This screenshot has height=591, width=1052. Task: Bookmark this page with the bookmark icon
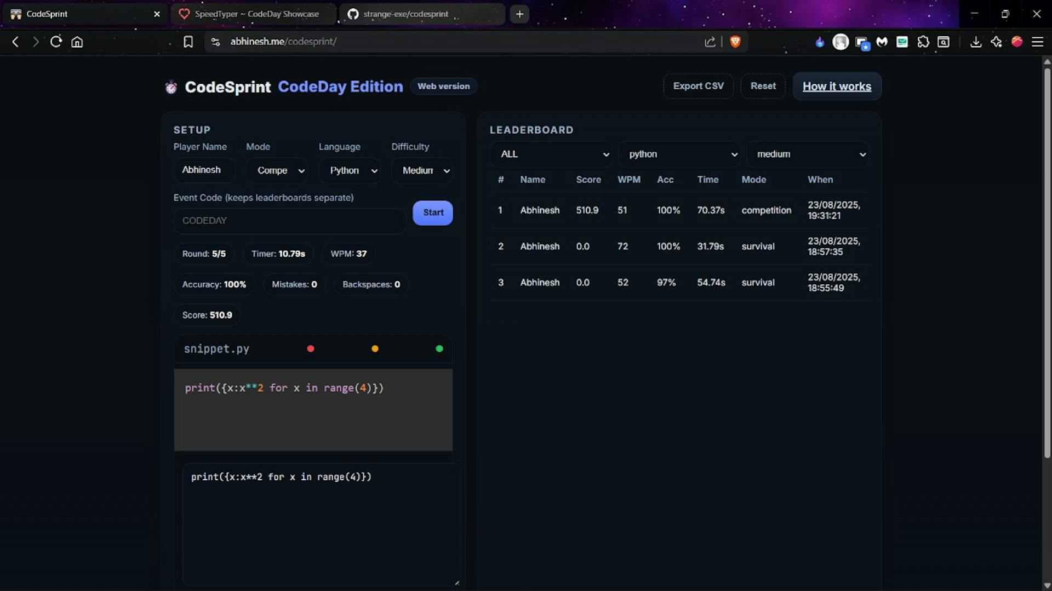(188, 42)
